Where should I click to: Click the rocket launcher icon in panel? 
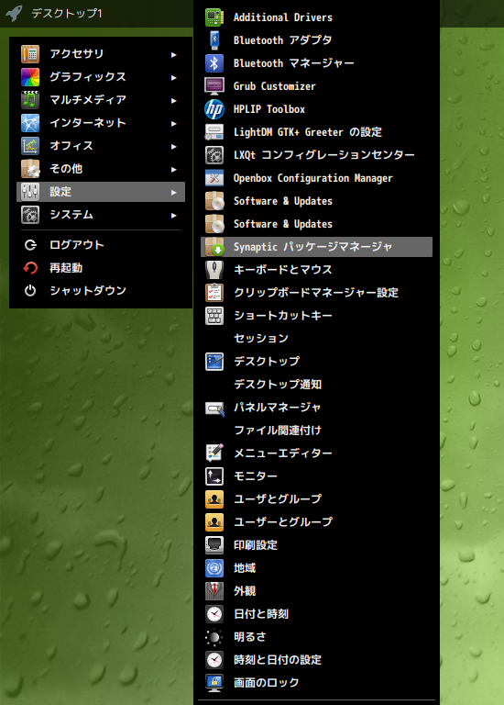(14, 13)
